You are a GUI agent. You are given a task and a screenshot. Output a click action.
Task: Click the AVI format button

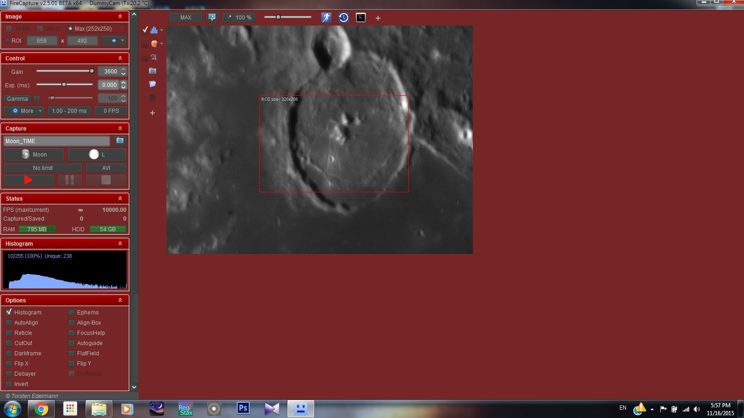pos(106,168)
